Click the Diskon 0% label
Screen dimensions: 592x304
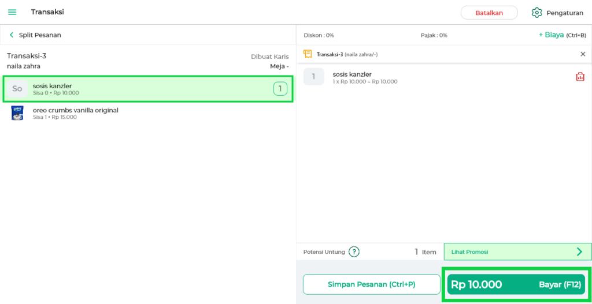pyautogui.click(x=319, y=35)
